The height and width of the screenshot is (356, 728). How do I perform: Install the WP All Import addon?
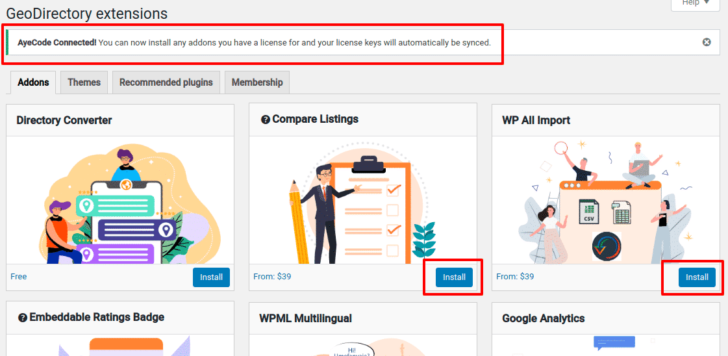(x=697, y=277)
